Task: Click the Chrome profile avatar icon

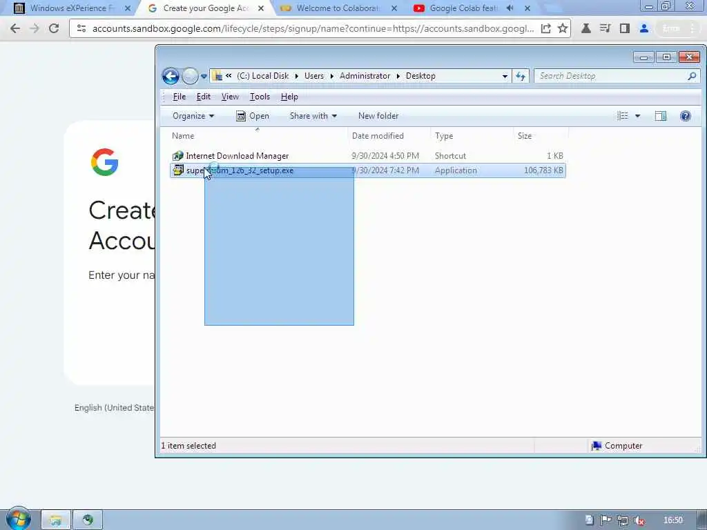Action: [644, 28]
